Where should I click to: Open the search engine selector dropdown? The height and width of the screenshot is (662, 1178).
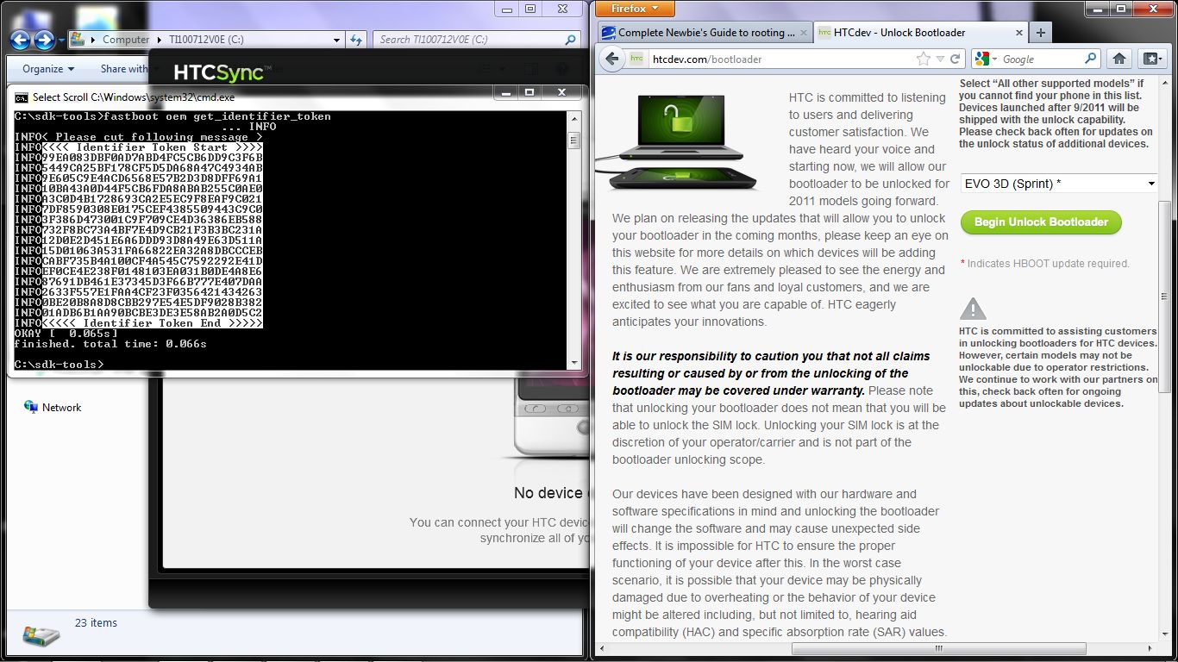(x=987, y=59)
